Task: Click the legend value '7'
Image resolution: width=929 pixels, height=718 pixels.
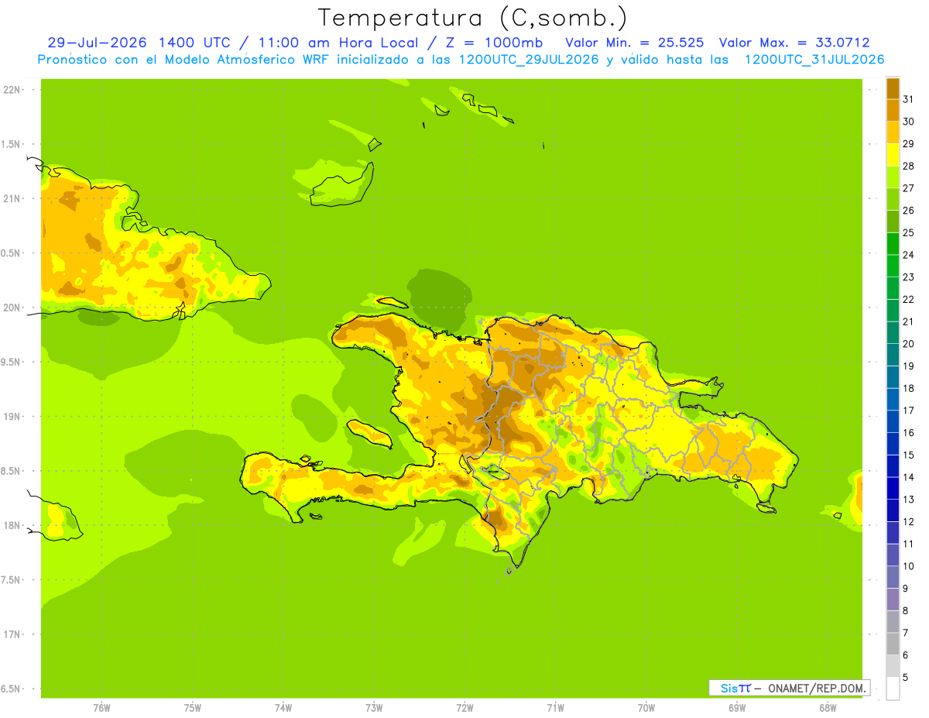Action: (x=905, y=634)
